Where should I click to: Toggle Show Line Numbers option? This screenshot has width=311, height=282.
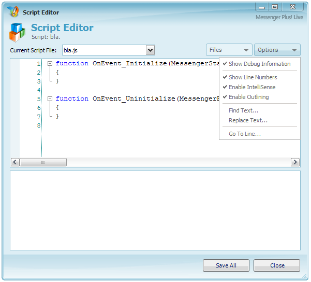(x=260, y=77)
